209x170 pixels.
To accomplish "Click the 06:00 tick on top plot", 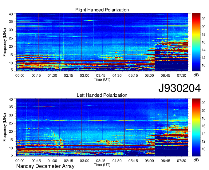I will [149, 75].
